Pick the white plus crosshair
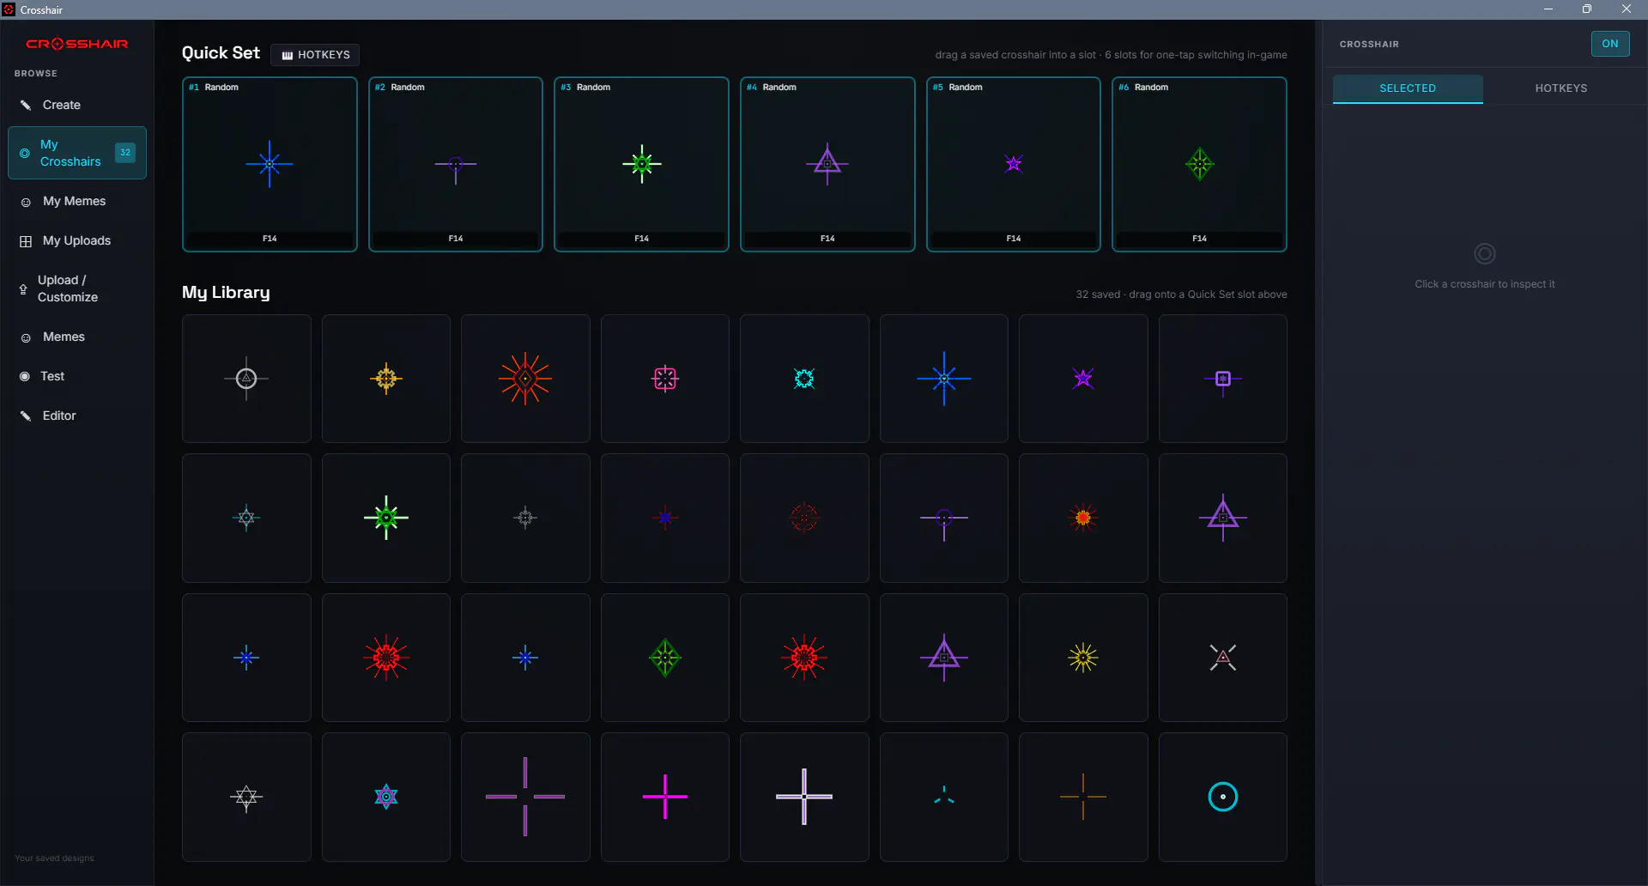 [804, 797]
